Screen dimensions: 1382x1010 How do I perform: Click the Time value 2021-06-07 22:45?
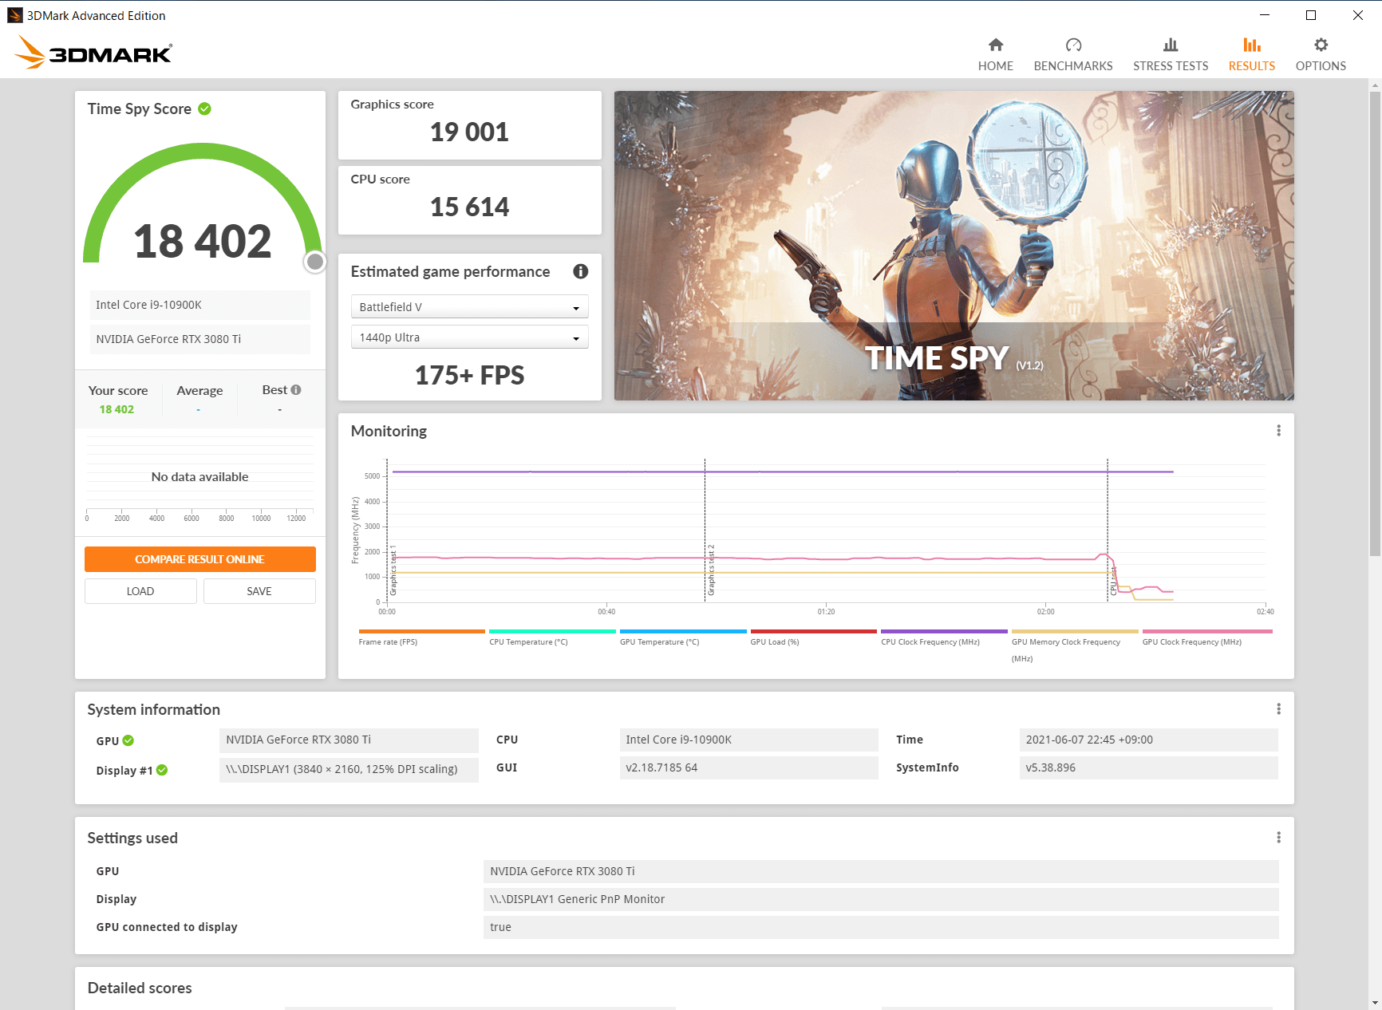1149,740
